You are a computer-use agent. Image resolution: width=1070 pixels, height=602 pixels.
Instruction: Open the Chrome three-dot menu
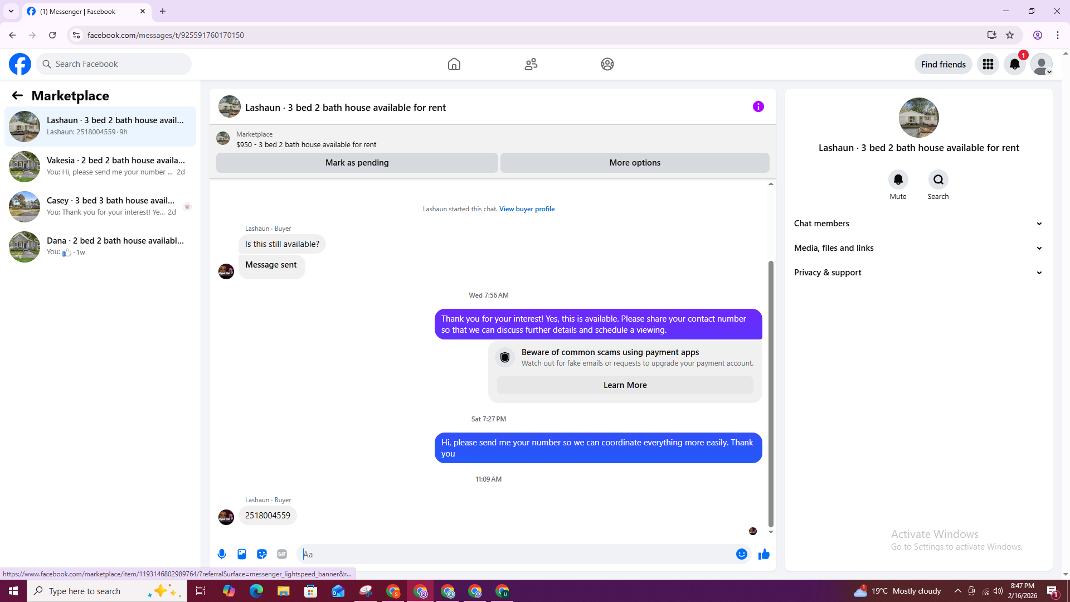coord(1058,35)
